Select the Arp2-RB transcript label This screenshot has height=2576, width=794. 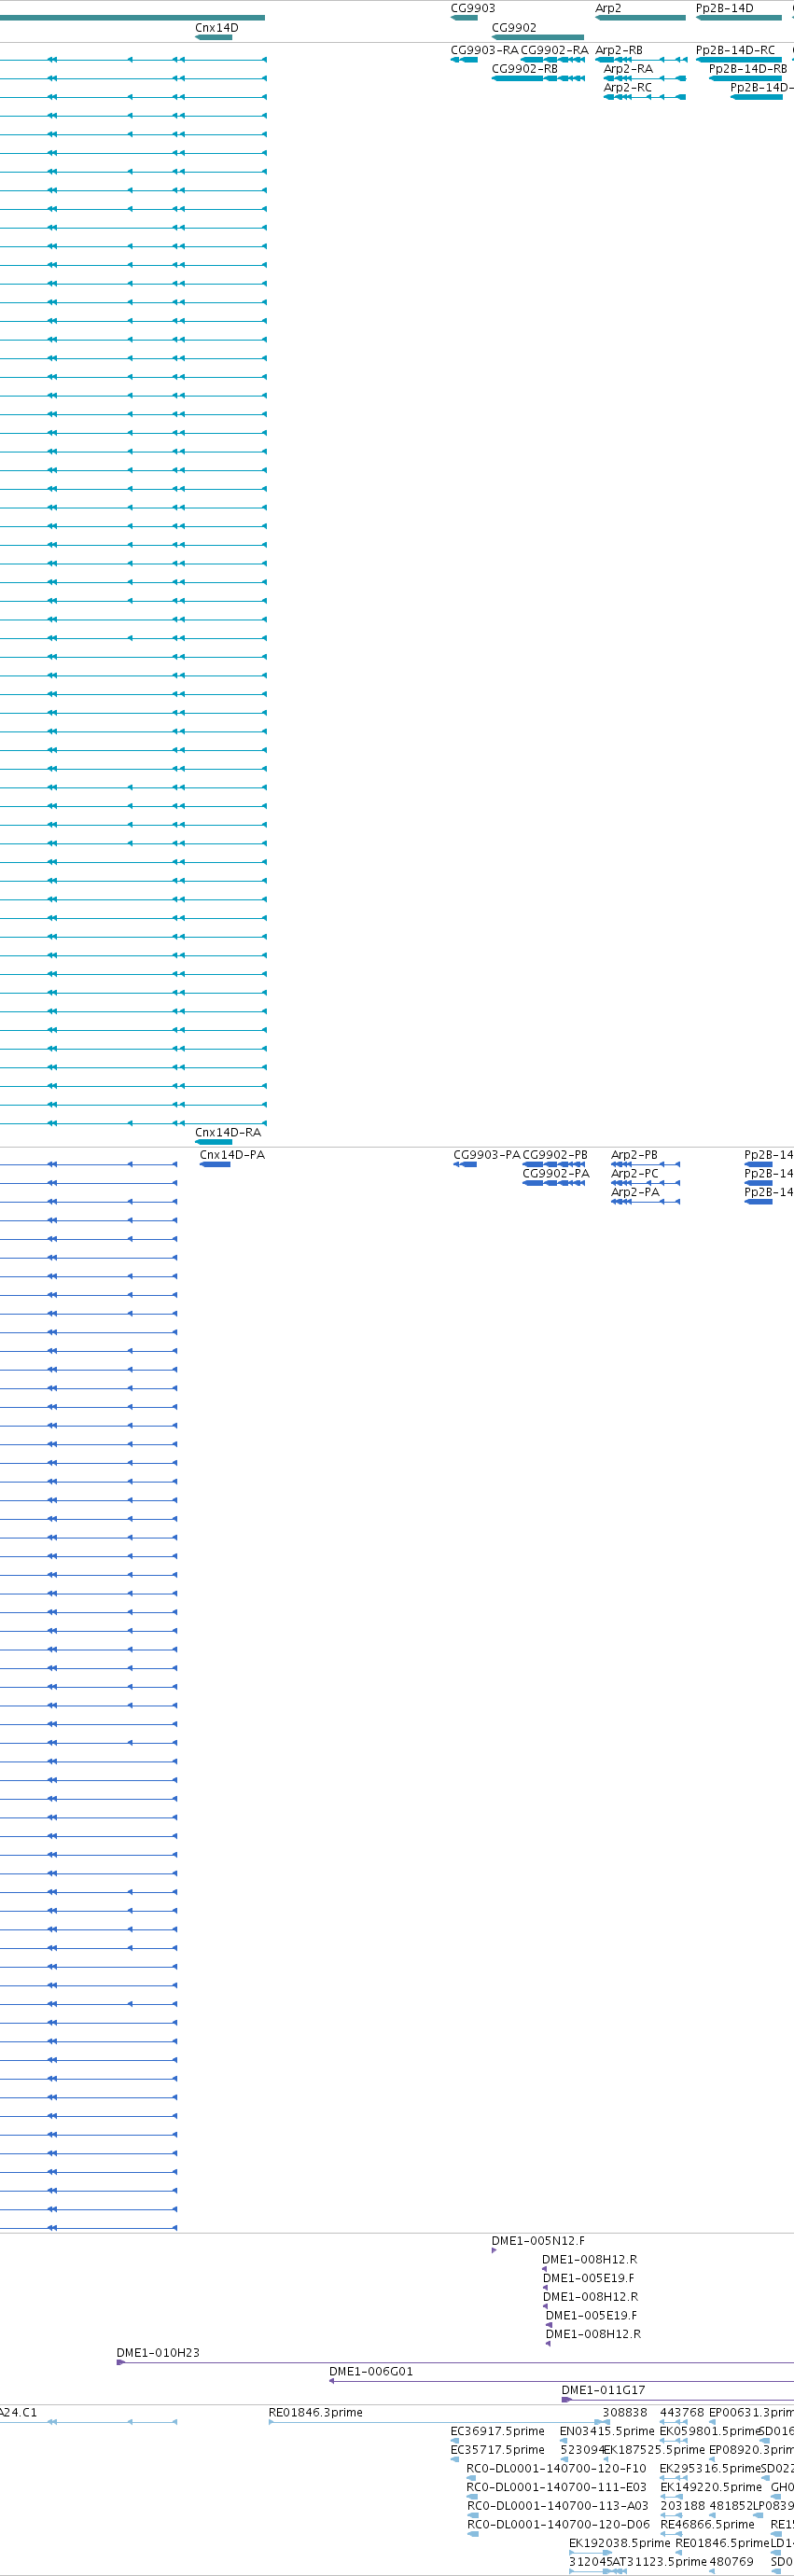(x=619, y=50)
